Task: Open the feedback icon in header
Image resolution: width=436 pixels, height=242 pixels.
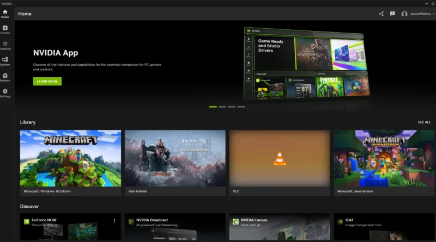Action: pos(392,14)
